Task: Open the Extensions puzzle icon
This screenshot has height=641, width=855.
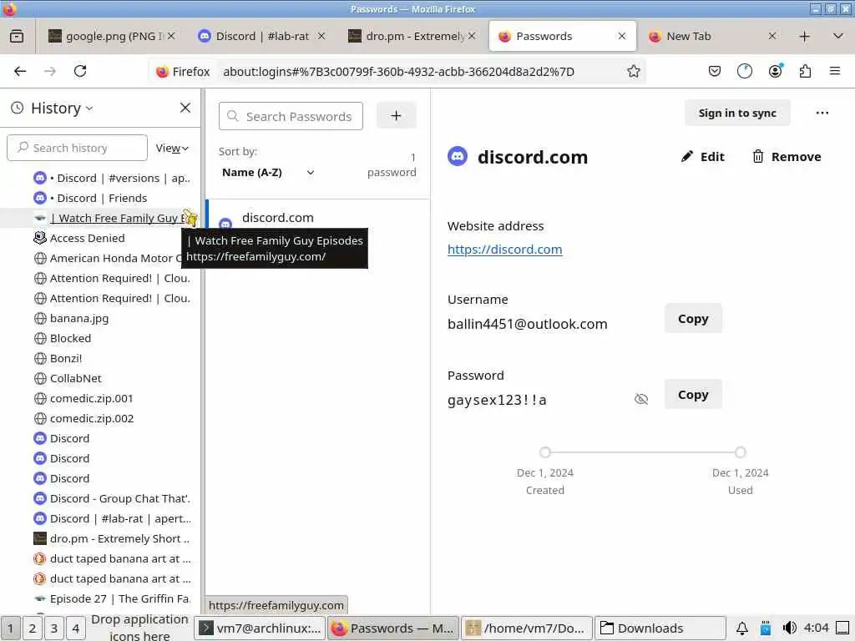Action: (x=805, y=72)
